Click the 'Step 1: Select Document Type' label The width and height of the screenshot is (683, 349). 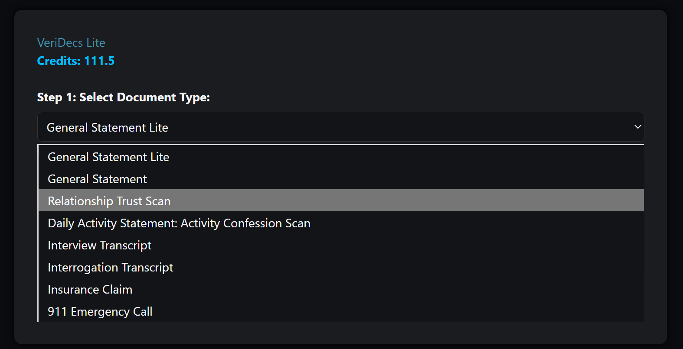[x=123, y=97]
